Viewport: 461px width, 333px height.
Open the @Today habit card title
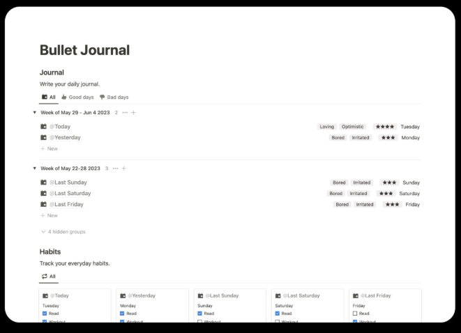60,295
